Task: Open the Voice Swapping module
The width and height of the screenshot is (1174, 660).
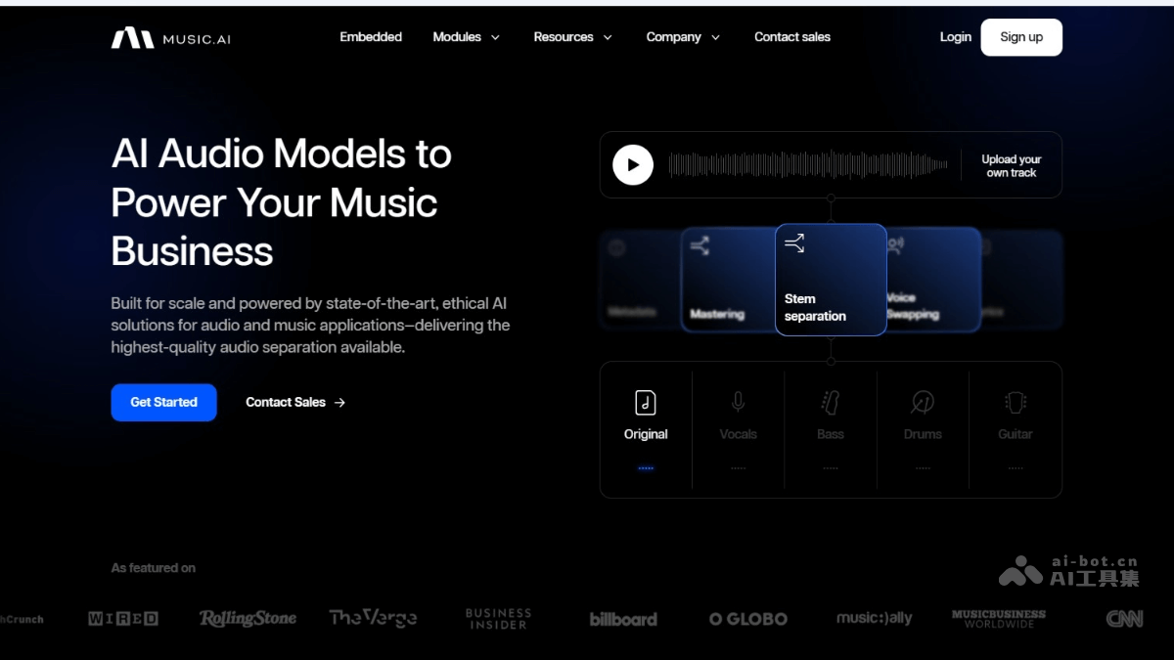Action: pyautogui.click(x=929, y=279)
